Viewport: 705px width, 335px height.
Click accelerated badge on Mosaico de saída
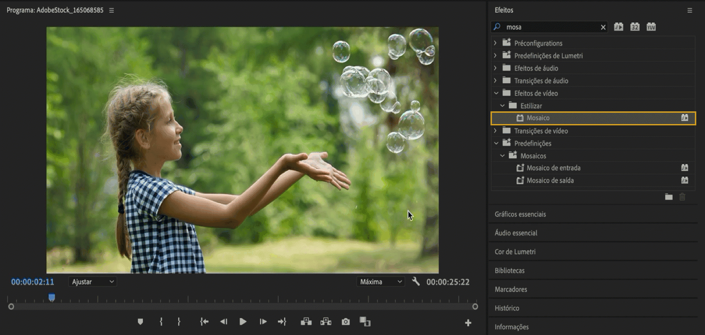pyautogui.click(x=685, y=181)
